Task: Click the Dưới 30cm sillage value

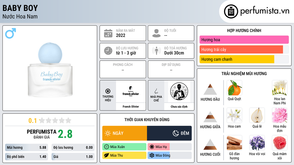Action: (x=174, y=53)
